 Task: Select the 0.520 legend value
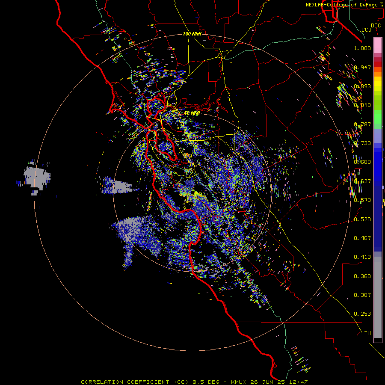click(x=362, y=219)
